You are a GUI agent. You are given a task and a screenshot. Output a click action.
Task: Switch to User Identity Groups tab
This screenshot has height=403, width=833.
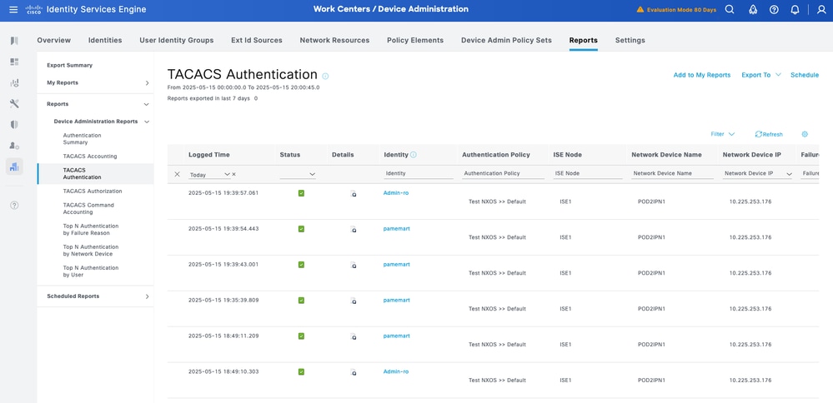(177, 40)
